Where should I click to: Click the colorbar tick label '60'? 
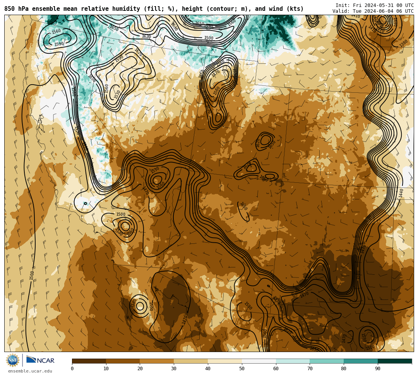point(276,369)
